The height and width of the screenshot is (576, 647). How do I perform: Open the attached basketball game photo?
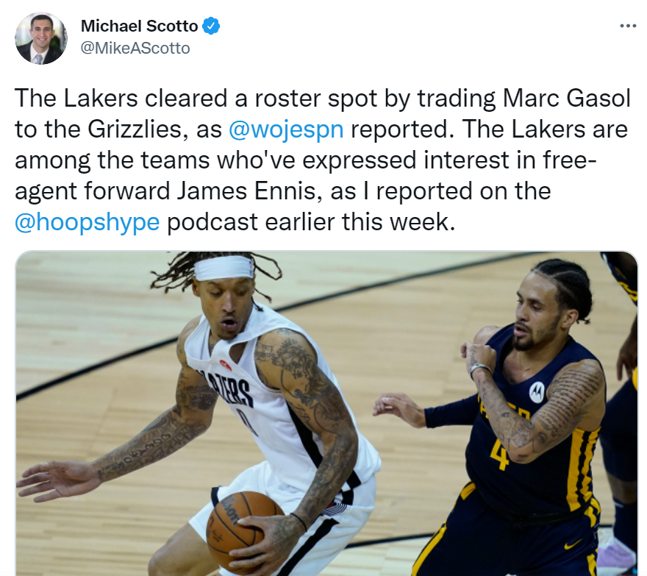coord(326,413)
